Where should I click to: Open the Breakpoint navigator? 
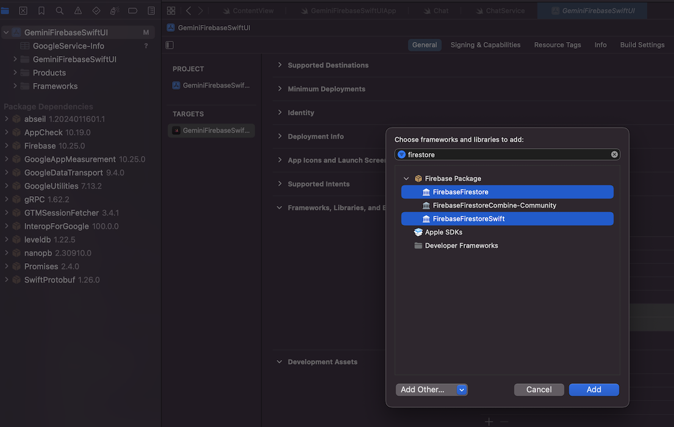point(133,11)
